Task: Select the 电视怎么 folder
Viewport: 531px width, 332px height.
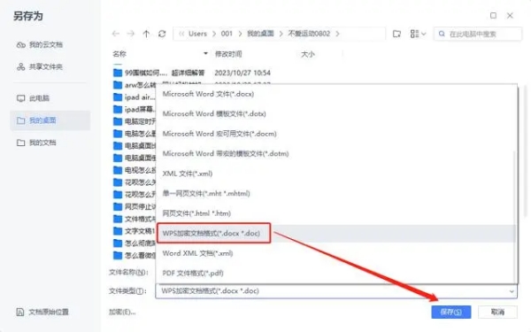Action: point(135,170)
